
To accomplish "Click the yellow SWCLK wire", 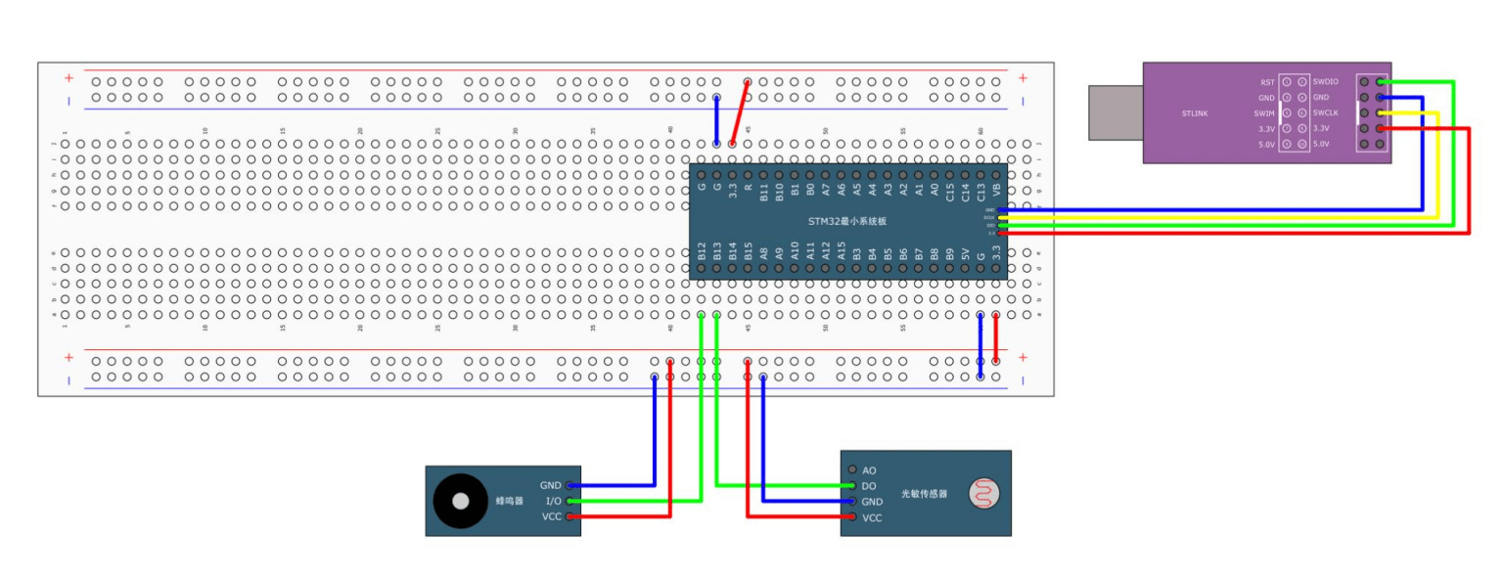I will [1436, 166].
